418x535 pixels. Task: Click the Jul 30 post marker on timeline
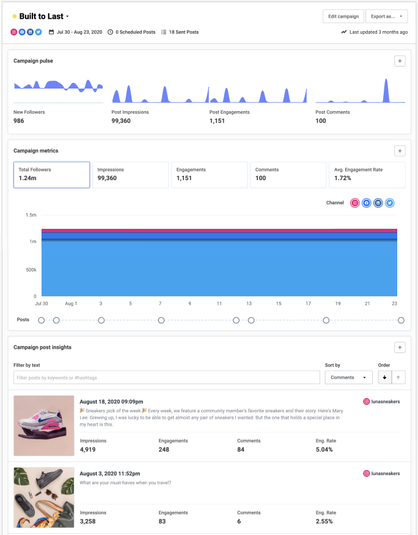pyautogui.click(x=42, y=321)
